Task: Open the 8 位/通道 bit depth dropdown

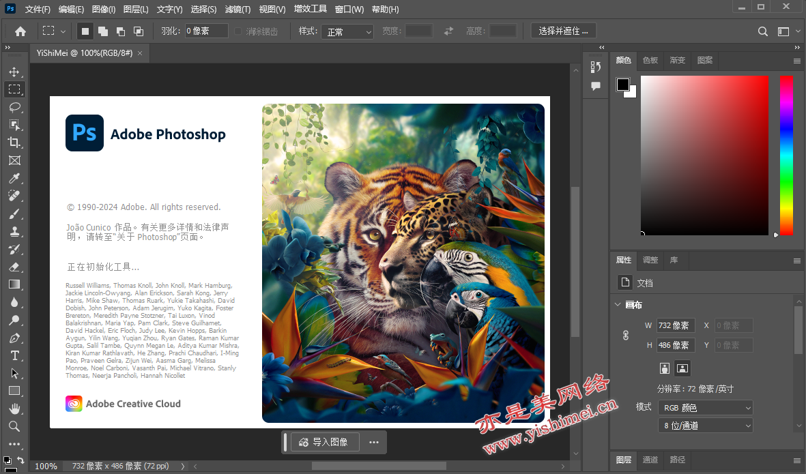Action: (705, 426)
